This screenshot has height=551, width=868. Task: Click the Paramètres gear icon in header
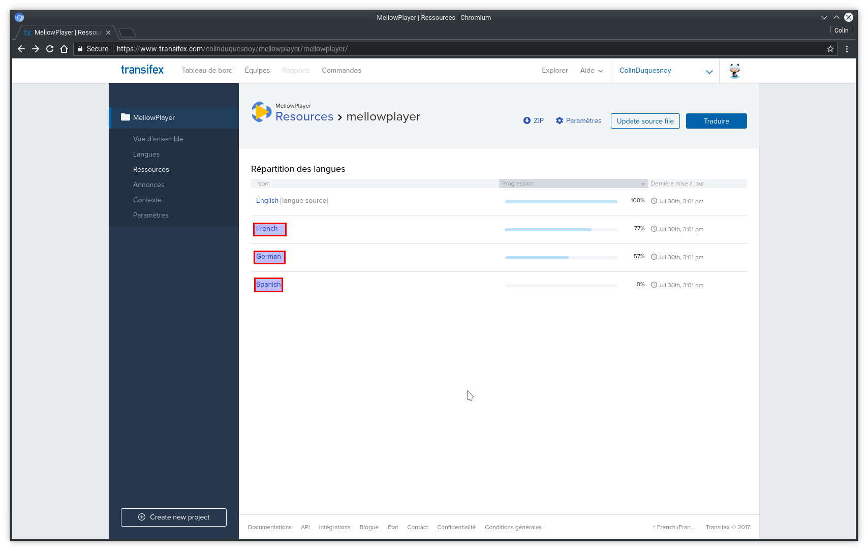[x=560, y=120]
